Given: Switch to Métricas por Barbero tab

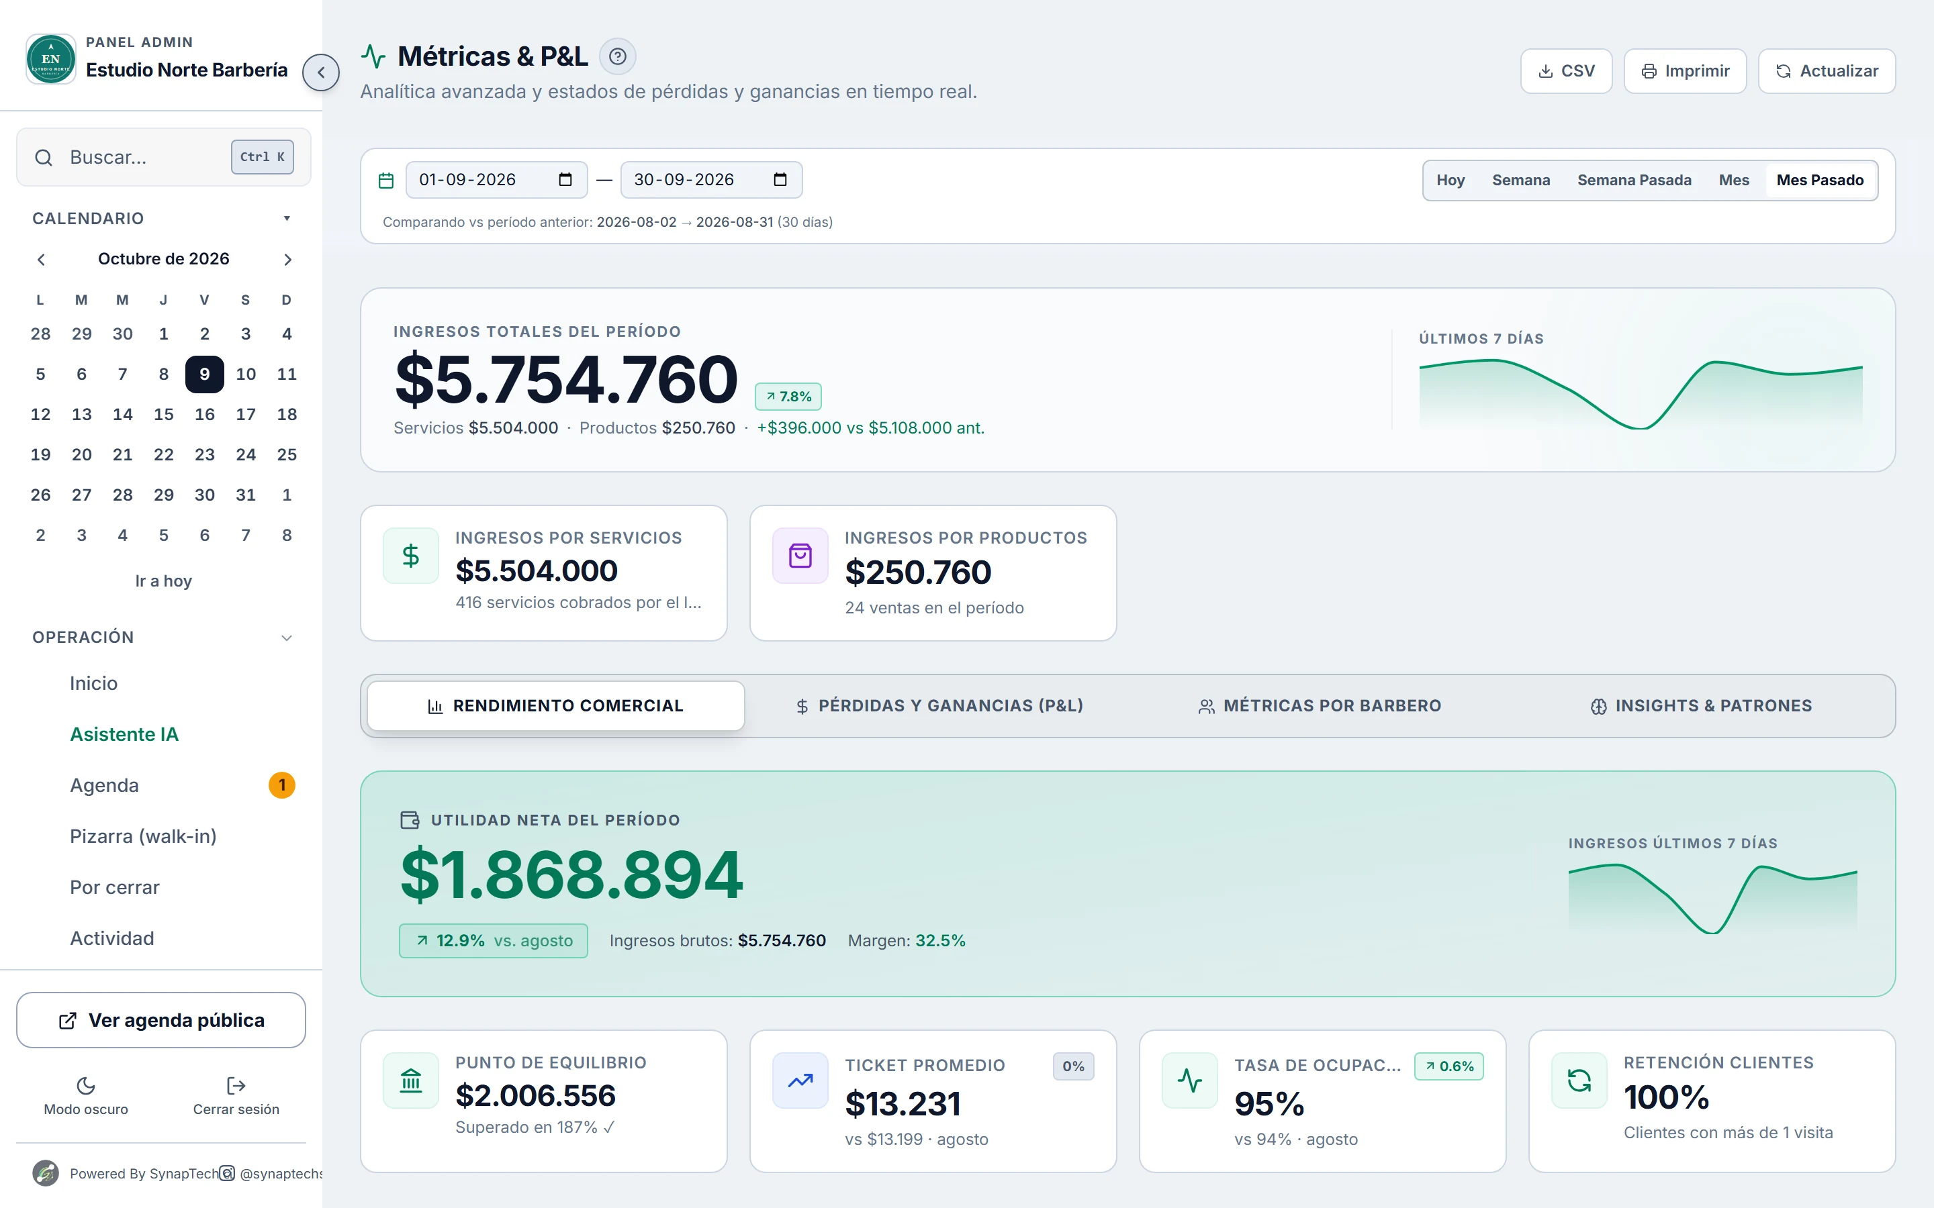Looking at the screenshot, I should [x=1320, y=705].
